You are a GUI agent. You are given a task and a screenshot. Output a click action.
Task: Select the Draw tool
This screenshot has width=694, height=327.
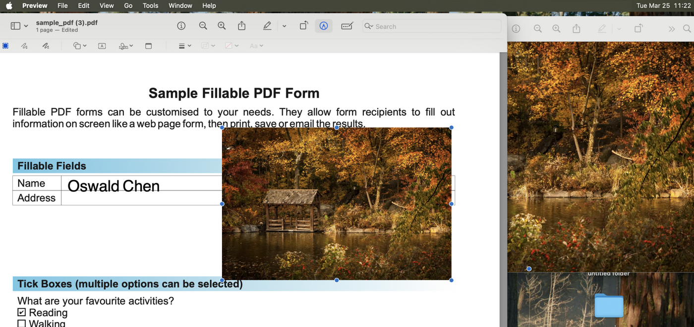(x=45, y=46)
